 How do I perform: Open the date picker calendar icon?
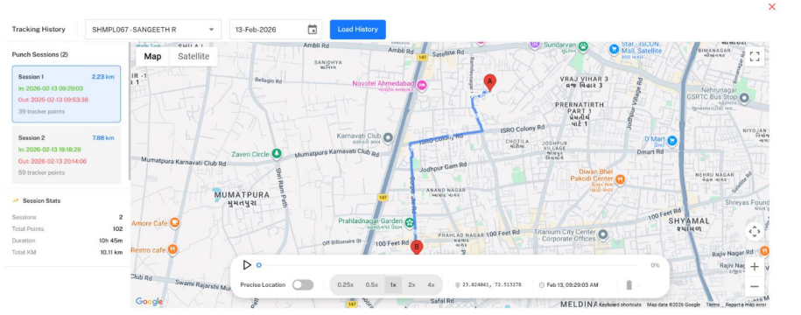[313, 30]
